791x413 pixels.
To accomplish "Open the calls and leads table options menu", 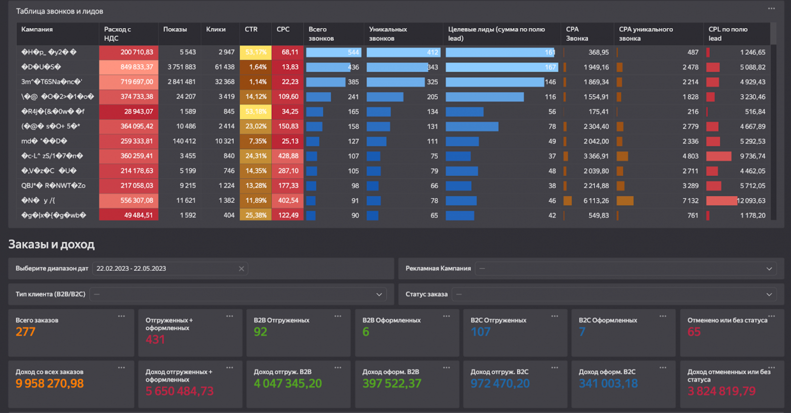I will coord(771,8).
